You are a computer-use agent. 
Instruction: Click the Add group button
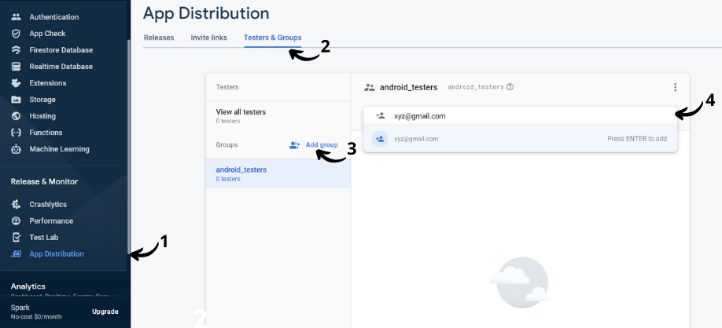(x=314, y=144)
